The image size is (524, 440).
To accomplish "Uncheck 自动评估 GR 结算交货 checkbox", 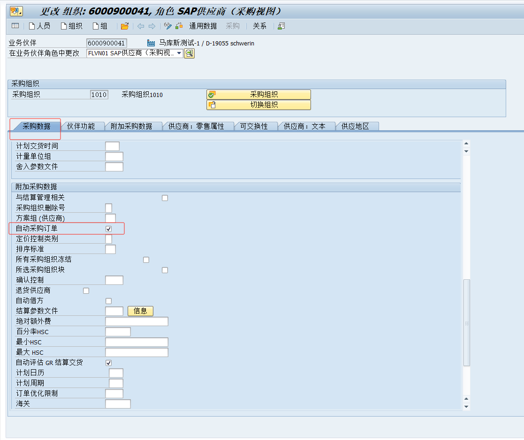I will tap(109, 363).
